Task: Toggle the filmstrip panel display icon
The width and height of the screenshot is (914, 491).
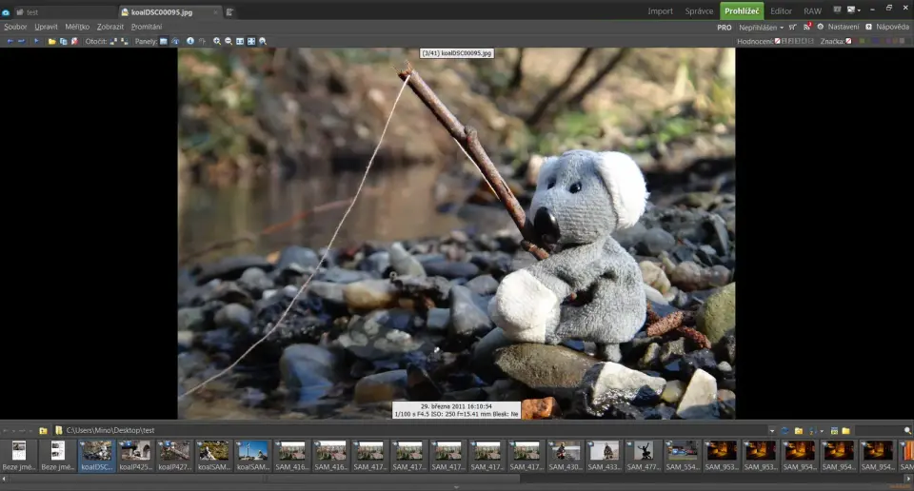Action: coord(164,42)
